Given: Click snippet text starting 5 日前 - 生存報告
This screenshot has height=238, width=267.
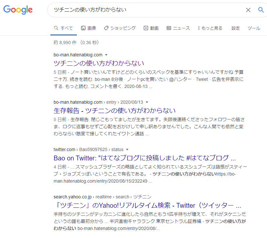Looking at the screenshot, I should (149, 127).
